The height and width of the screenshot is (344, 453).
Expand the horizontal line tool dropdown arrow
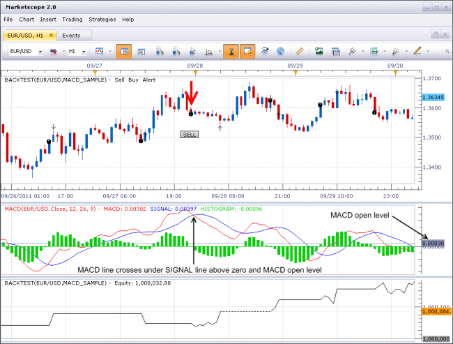385,52
